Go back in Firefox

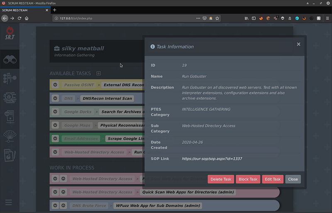pos(5,18)
